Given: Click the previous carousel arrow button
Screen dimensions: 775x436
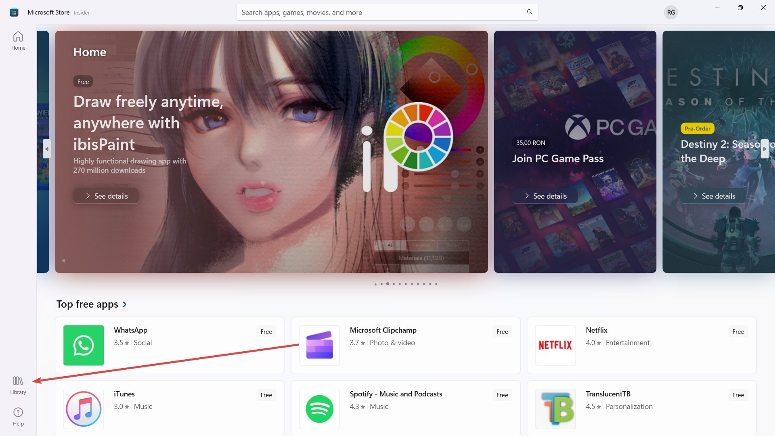Looking at the screenshot, I should click(47, 150).
